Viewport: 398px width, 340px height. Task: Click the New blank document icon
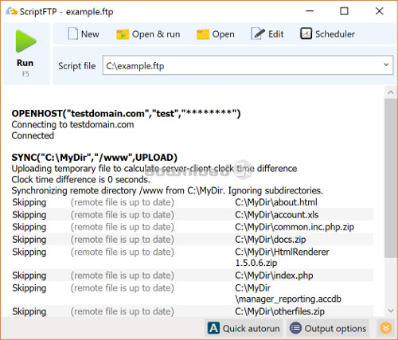[72, 34]
